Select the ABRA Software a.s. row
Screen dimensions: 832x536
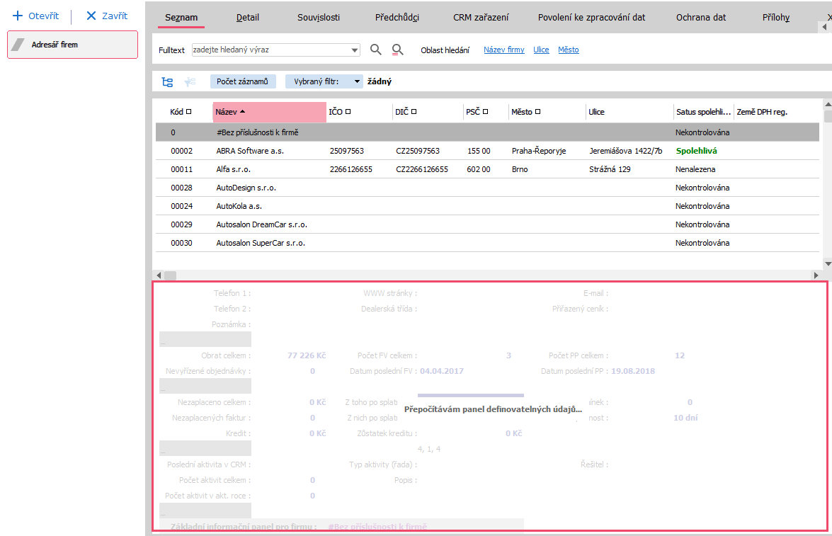point(250,151)
